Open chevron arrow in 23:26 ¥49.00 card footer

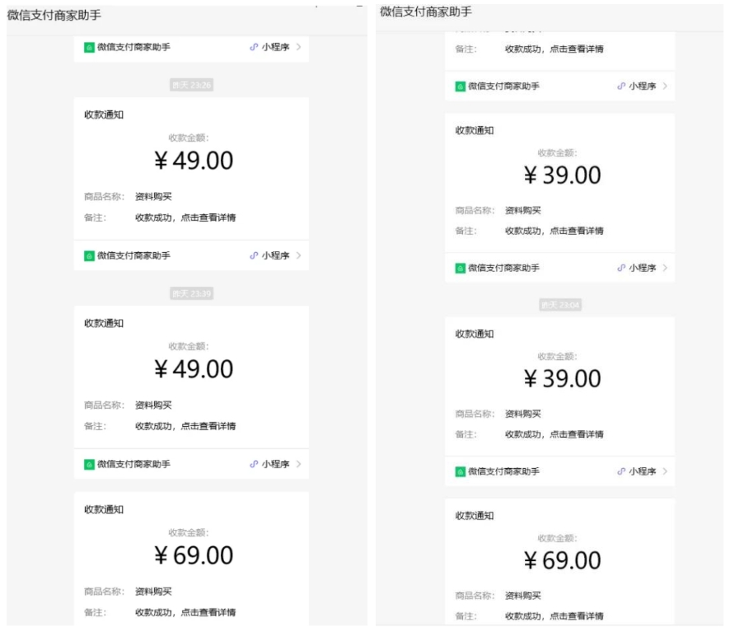[x=298, y=256]
